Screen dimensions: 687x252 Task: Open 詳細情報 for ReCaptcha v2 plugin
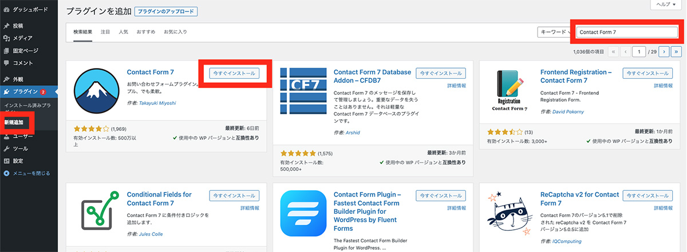[x=663, y=208]
